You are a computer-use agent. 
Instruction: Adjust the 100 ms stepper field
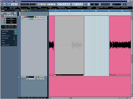click(33, 4)
